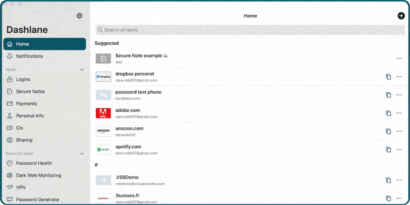Collapse the Vault section
The image size is (410, 205).
point(82,70)
